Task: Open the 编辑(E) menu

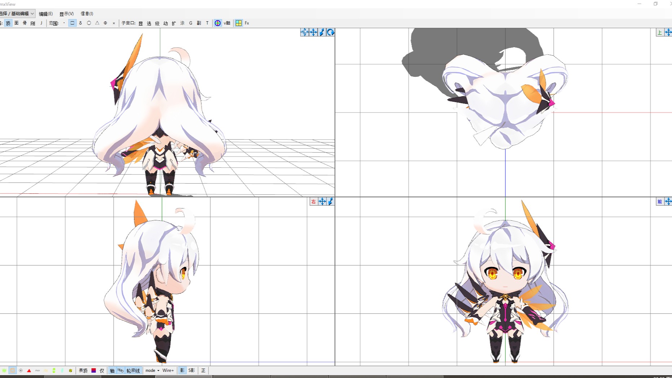Action: pyautogui.click(x=45, y=14)
